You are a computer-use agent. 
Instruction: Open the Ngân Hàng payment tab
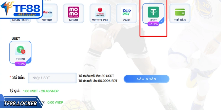coord(20,20)
